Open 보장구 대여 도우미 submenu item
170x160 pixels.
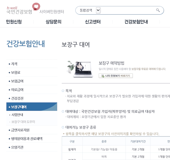click(23, 122)
